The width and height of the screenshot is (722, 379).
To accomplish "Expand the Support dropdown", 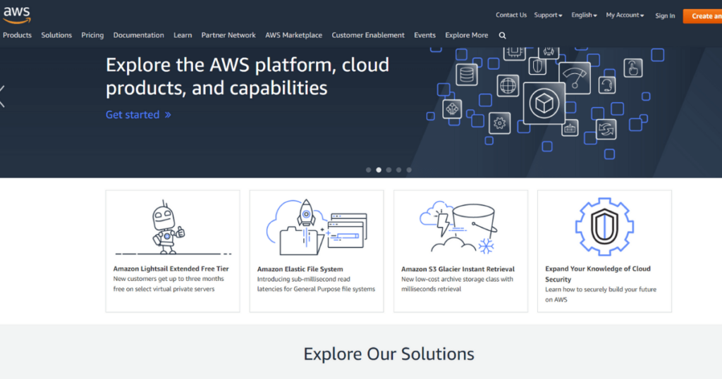I will [x=548, y=15].
